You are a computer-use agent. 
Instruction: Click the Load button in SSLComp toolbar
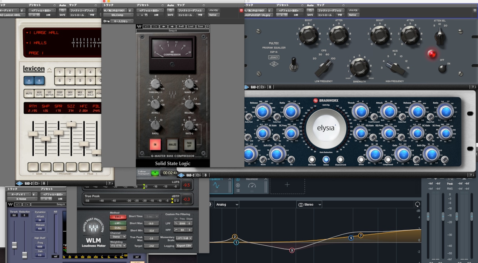tap(191, 27)
